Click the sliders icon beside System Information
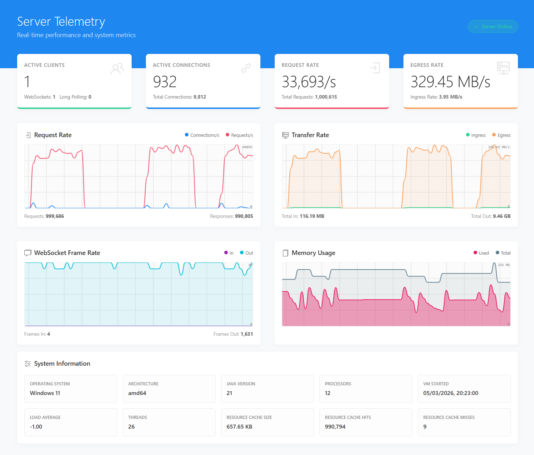The height and width of the screenshot is (455, 534). pos(28,364)
